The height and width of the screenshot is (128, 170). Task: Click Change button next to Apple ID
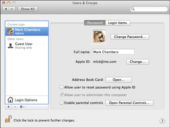click(x=138, y=62)
